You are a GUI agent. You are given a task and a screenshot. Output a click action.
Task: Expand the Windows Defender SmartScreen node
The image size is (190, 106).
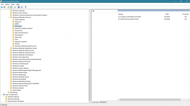click(9, 55)
